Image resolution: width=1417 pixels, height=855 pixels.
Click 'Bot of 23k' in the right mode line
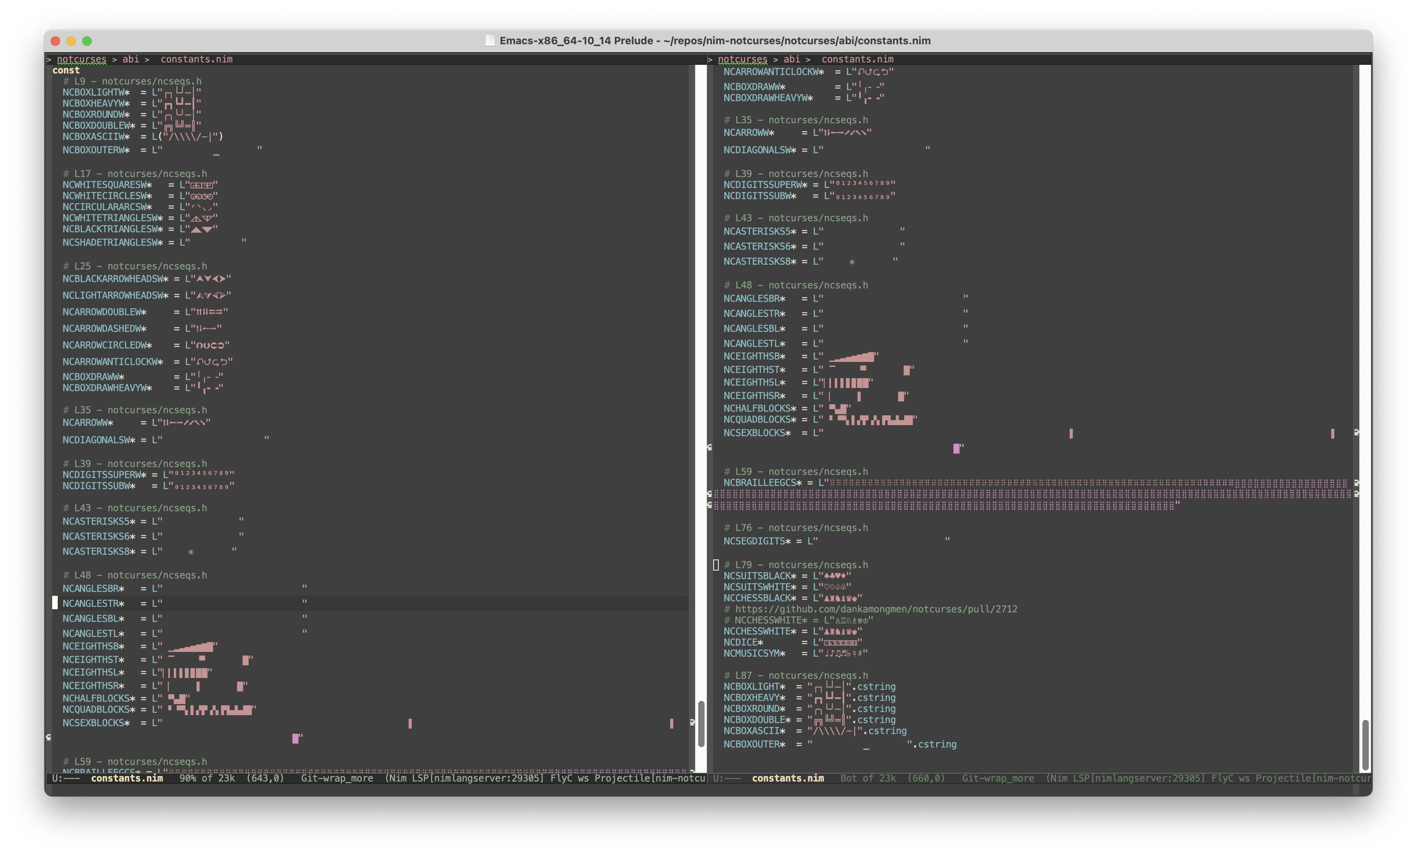coord(868,778)
